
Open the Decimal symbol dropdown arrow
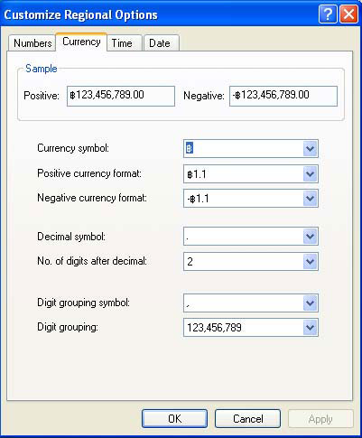pyautogui.click(x=310, y=237)
